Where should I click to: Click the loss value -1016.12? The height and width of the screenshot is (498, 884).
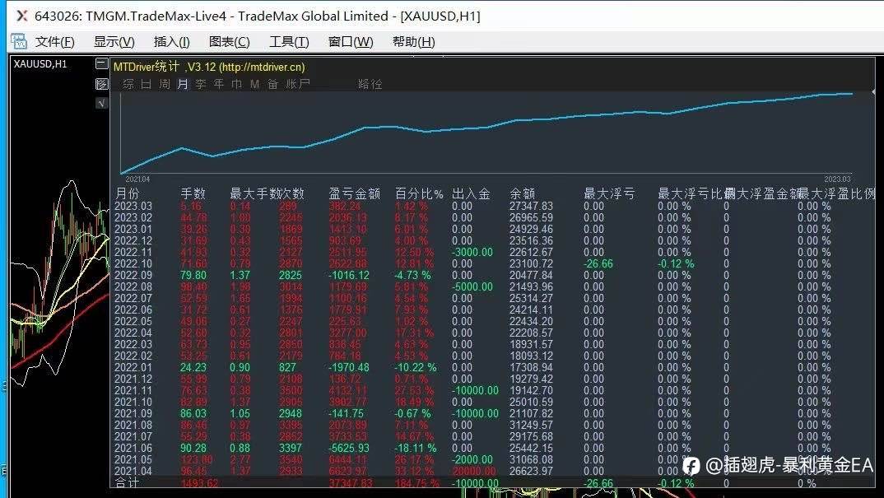click(x=350, y=275)
